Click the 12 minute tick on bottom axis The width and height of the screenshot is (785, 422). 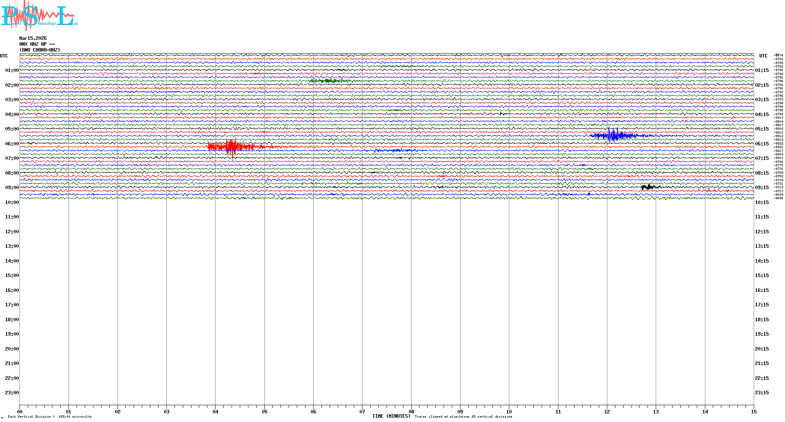(x=607, y=411)
